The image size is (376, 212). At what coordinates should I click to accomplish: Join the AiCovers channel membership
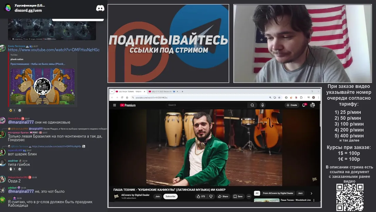click(157, 196)
